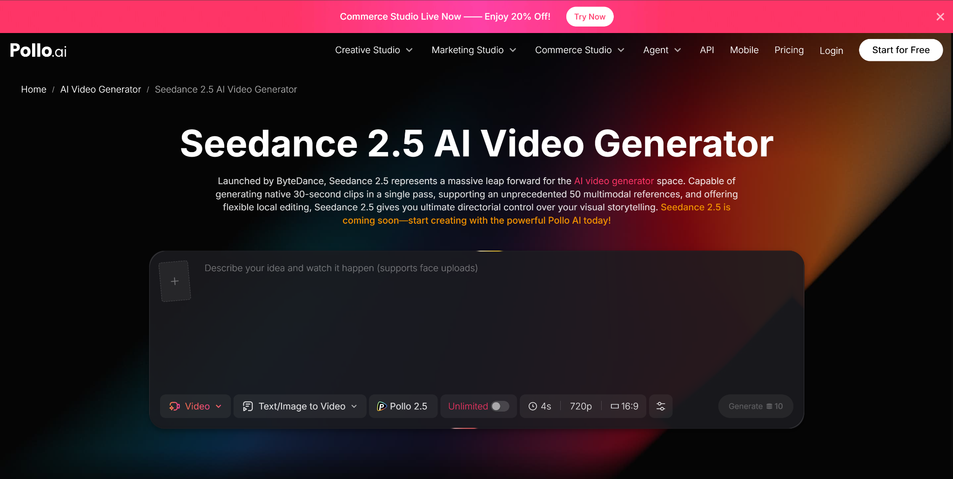
Task: Open advanced settings sliders icon
Action: tap(661, 406)
